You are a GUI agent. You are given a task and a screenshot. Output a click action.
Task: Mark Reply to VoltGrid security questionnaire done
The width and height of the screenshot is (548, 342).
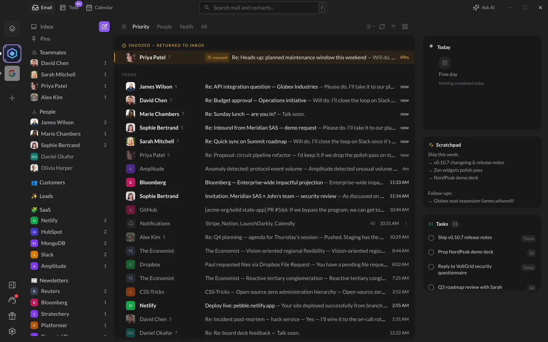[x=431, y=266]
